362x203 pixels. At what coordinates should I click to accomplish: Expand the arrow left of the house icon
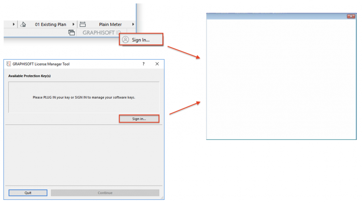(14, 24)
